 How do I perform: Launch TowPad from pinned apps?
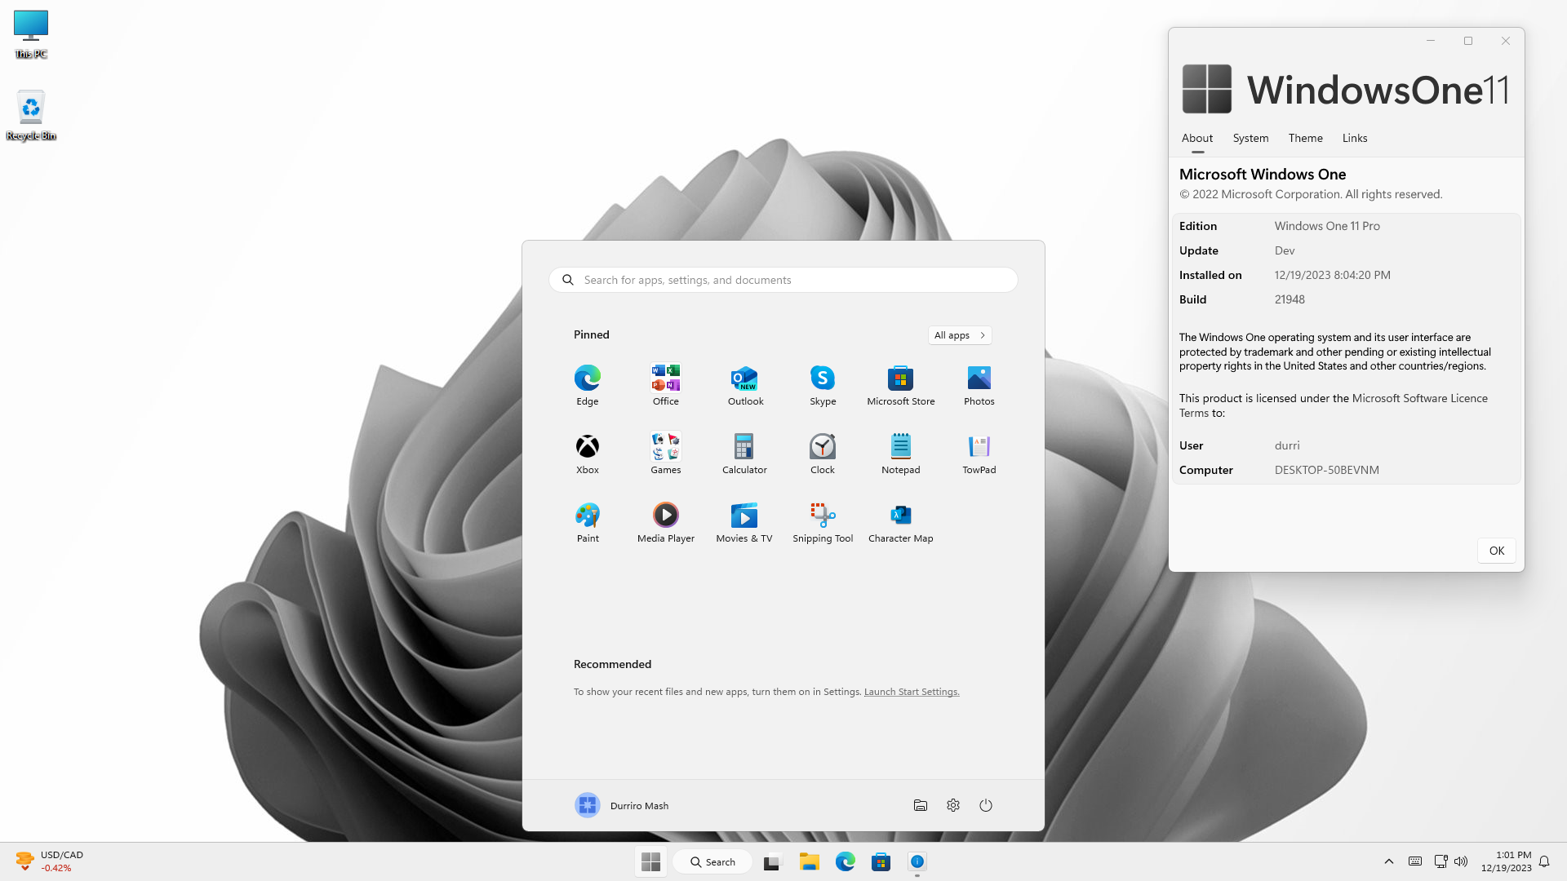(x=979, y=454)
